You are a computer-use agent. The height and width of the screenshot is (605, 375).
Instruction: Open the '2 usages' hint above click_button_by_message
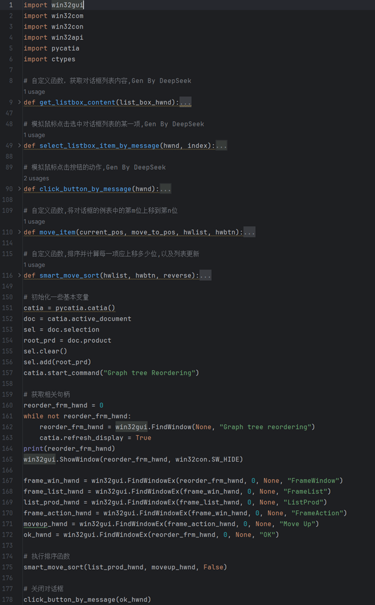pos(36,178)
